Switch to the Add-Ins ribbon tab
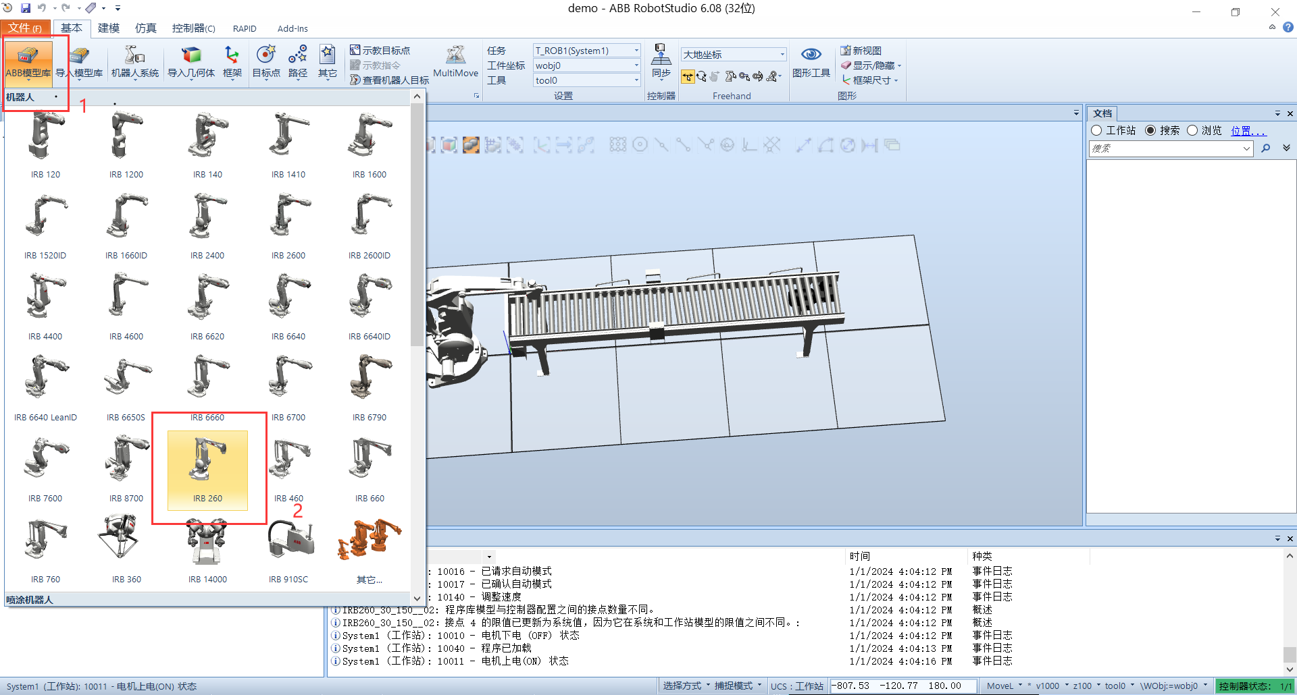1297x695 pixels. tap(293, 28)
